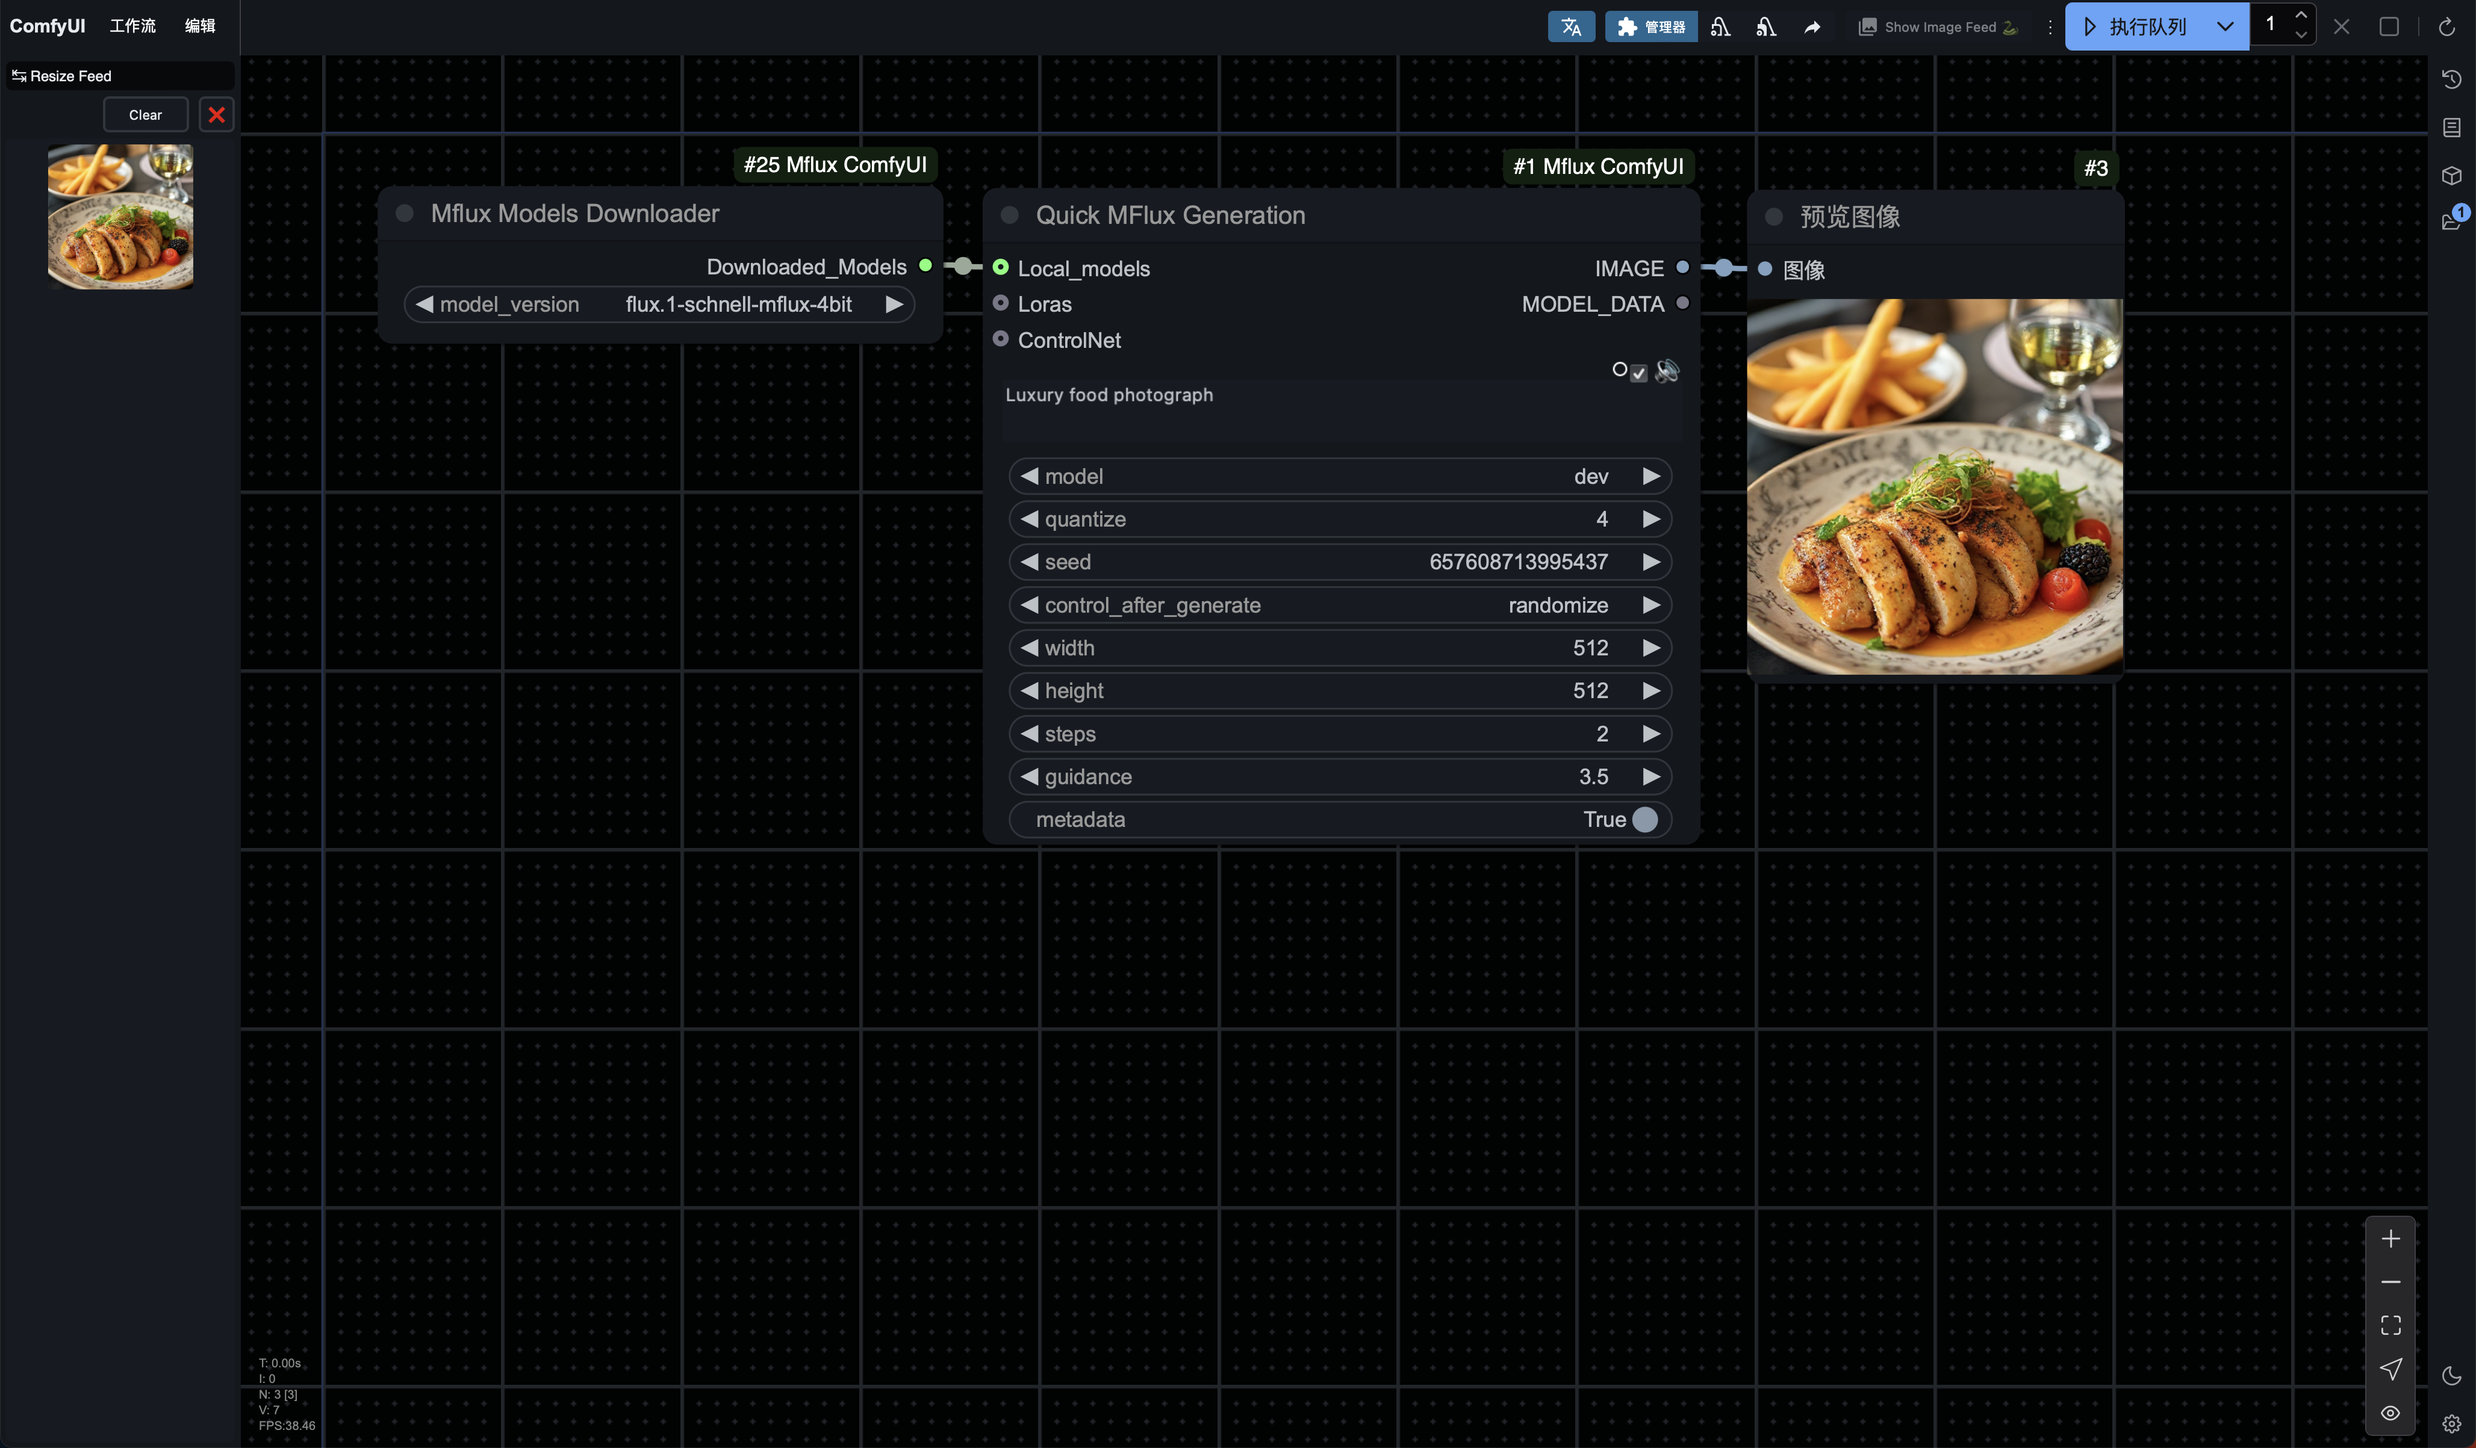Open the workflows folder icon with badge
This screenshot has width=2476, height=1448.
pyautogui.click(x=2451, y=221)
